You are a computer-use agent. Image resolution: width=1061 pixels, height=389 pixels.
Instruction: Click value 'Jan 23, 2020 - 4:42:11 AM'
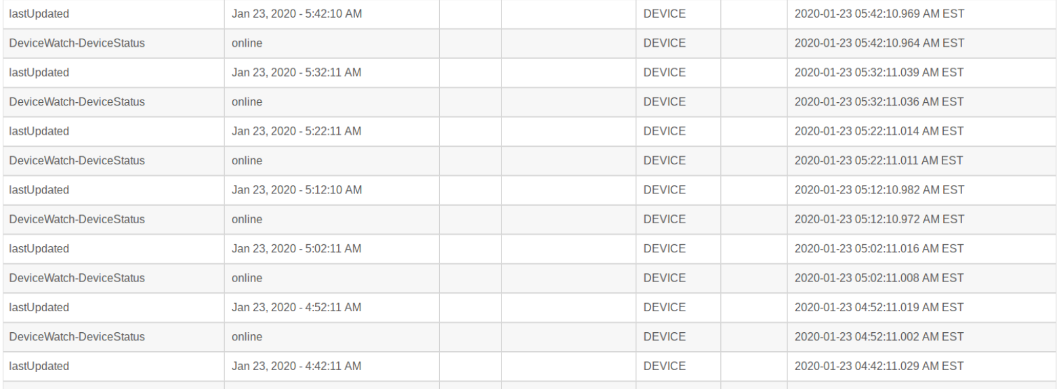tap(296, 367)
